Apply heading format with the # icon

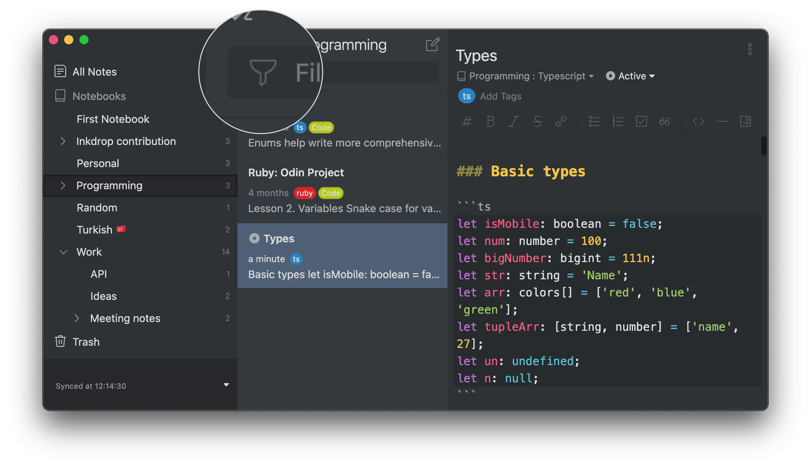click(467, 122)
